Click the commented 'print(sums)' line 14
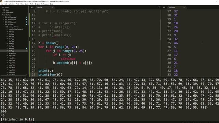219x123 pixels. pos(50,31)
